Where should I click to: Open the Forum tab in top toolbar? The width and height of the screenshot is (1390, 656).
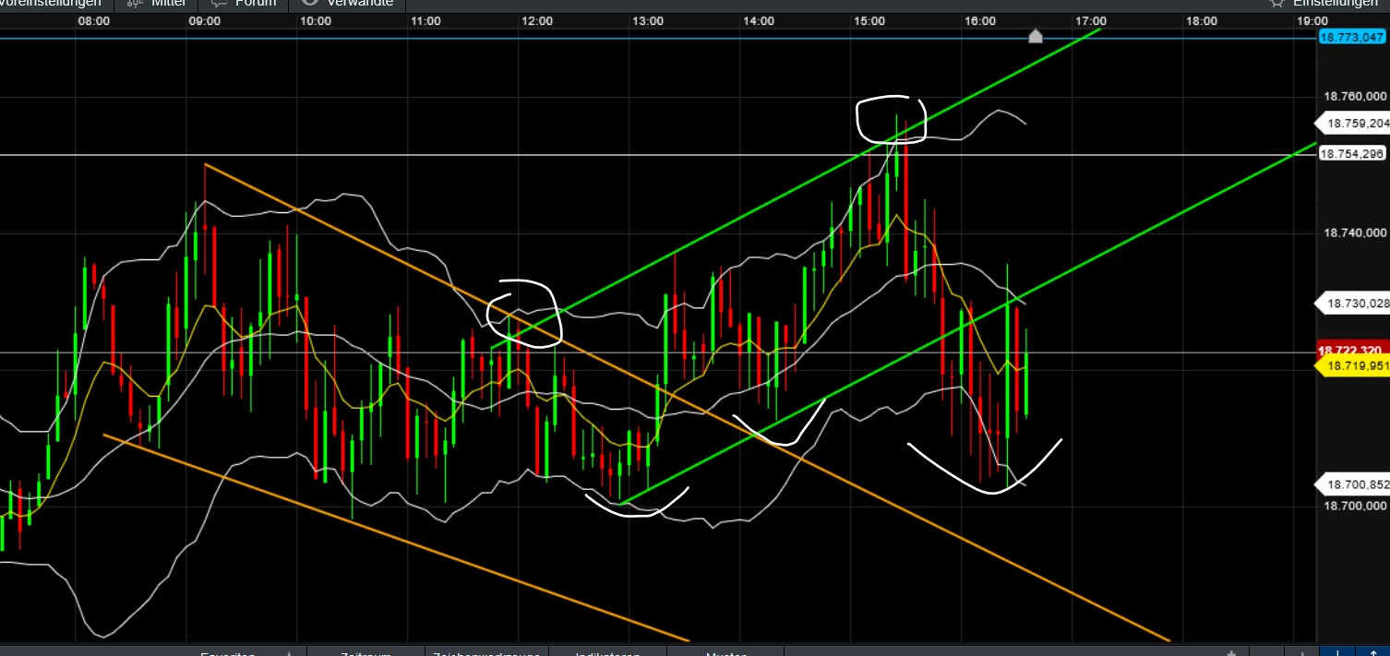tap(245, 4)
